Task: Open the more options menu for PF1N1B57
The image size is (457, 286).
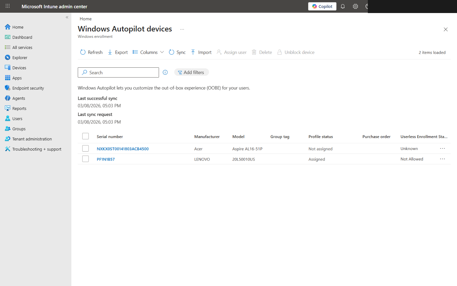Action: [442, 159]
